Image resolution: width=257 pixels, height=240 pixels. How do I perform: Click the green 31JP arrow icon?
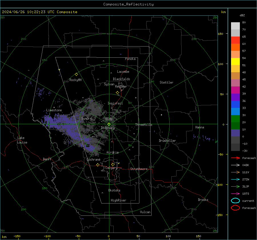coord(235,186)
